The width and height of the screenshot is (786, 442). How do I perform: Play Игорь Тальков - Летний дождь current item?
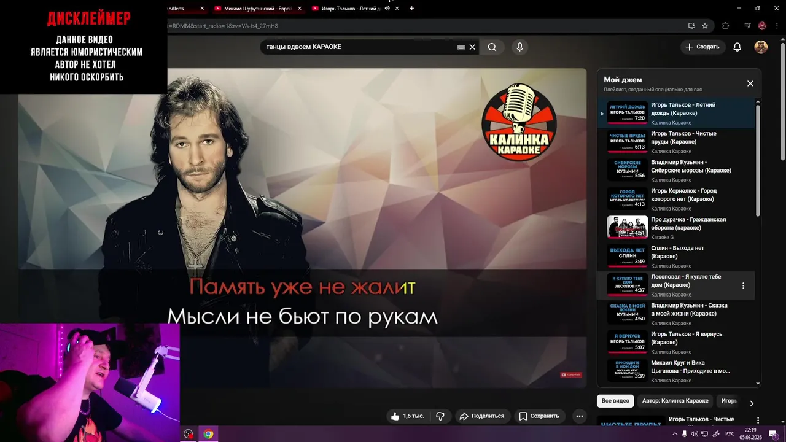[675, 113]
